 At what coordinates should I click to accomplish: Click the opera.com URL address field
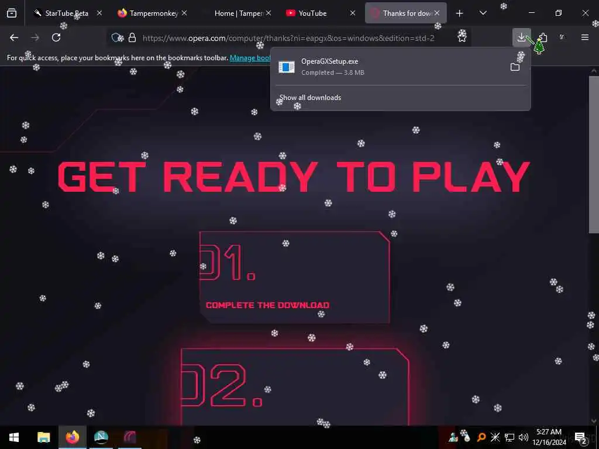click(288, 38)
